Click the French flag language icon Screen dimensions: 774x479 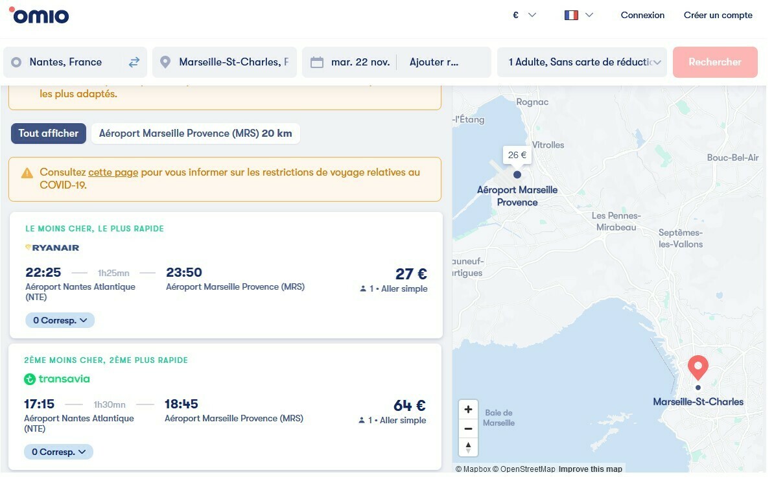tap(571, 15)
